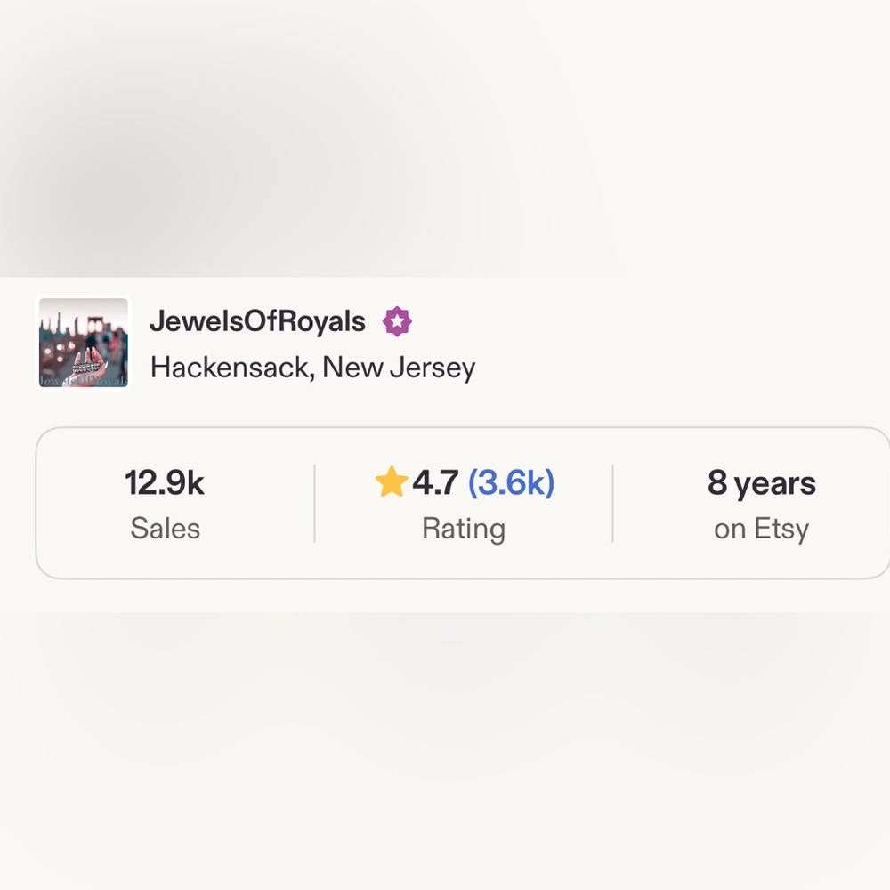
Task: Click divider line between Sales and Rating
Action: pyautogui.click(x=314, y=504)
